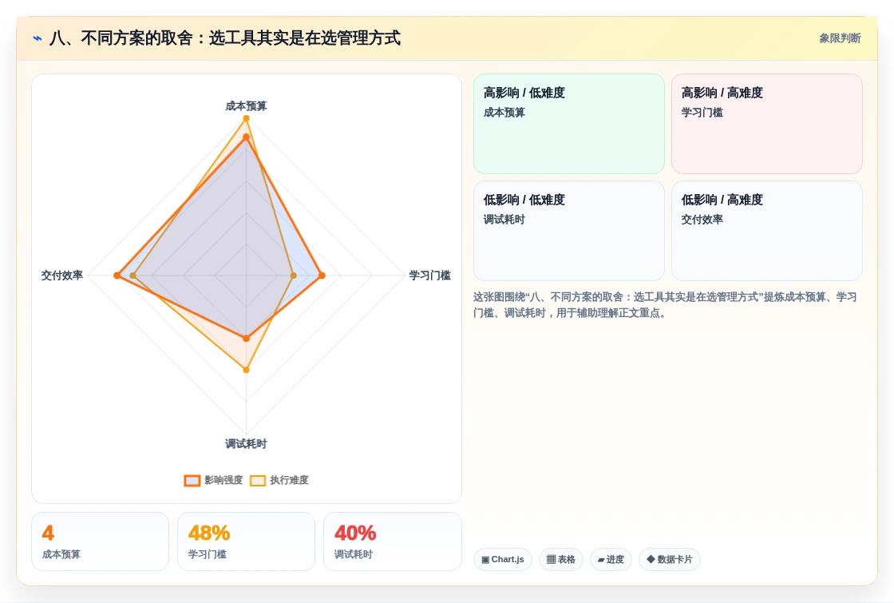
Task: Click the 执行难度 point on 调试耗时 axis
Action: (247, 370)
